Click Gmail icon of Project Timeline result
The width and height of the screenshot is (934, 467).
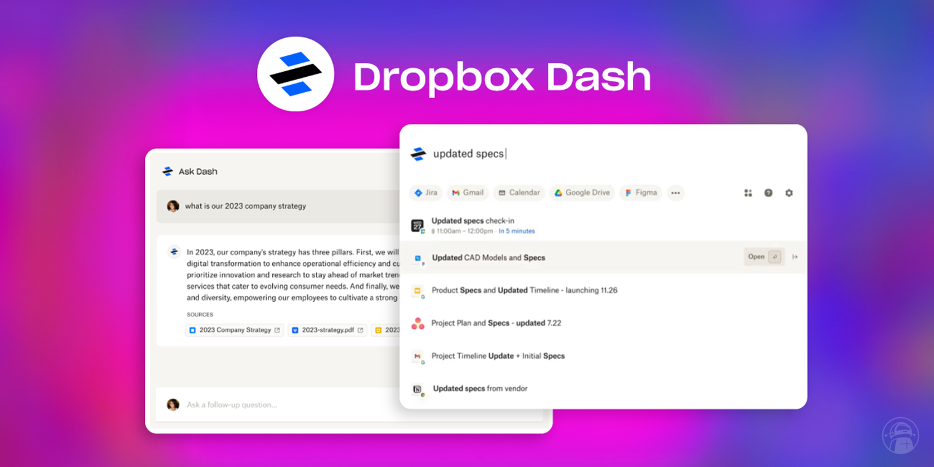tap(418, 356)
